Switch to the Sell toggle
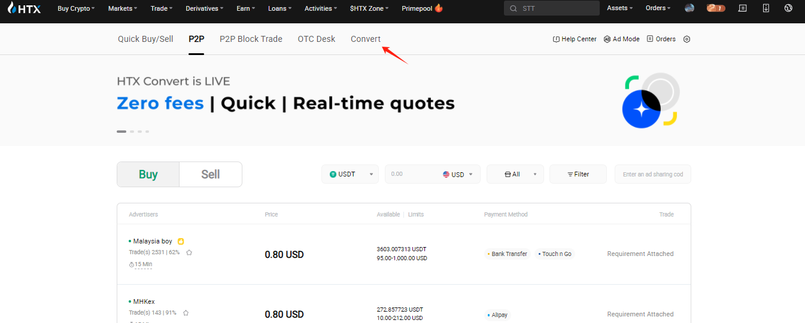Screen dimensions: 805x323 [210, 174]
